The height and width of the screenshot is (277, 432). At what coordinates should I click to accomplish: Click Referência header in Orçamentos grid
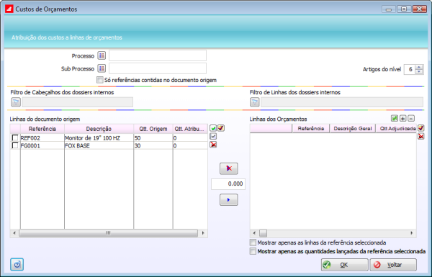(311, 129)
